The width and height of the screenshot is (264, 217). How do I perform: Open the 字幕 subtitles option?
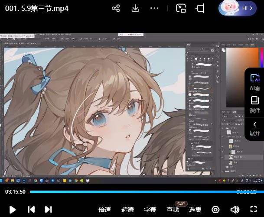pos(150,210)
